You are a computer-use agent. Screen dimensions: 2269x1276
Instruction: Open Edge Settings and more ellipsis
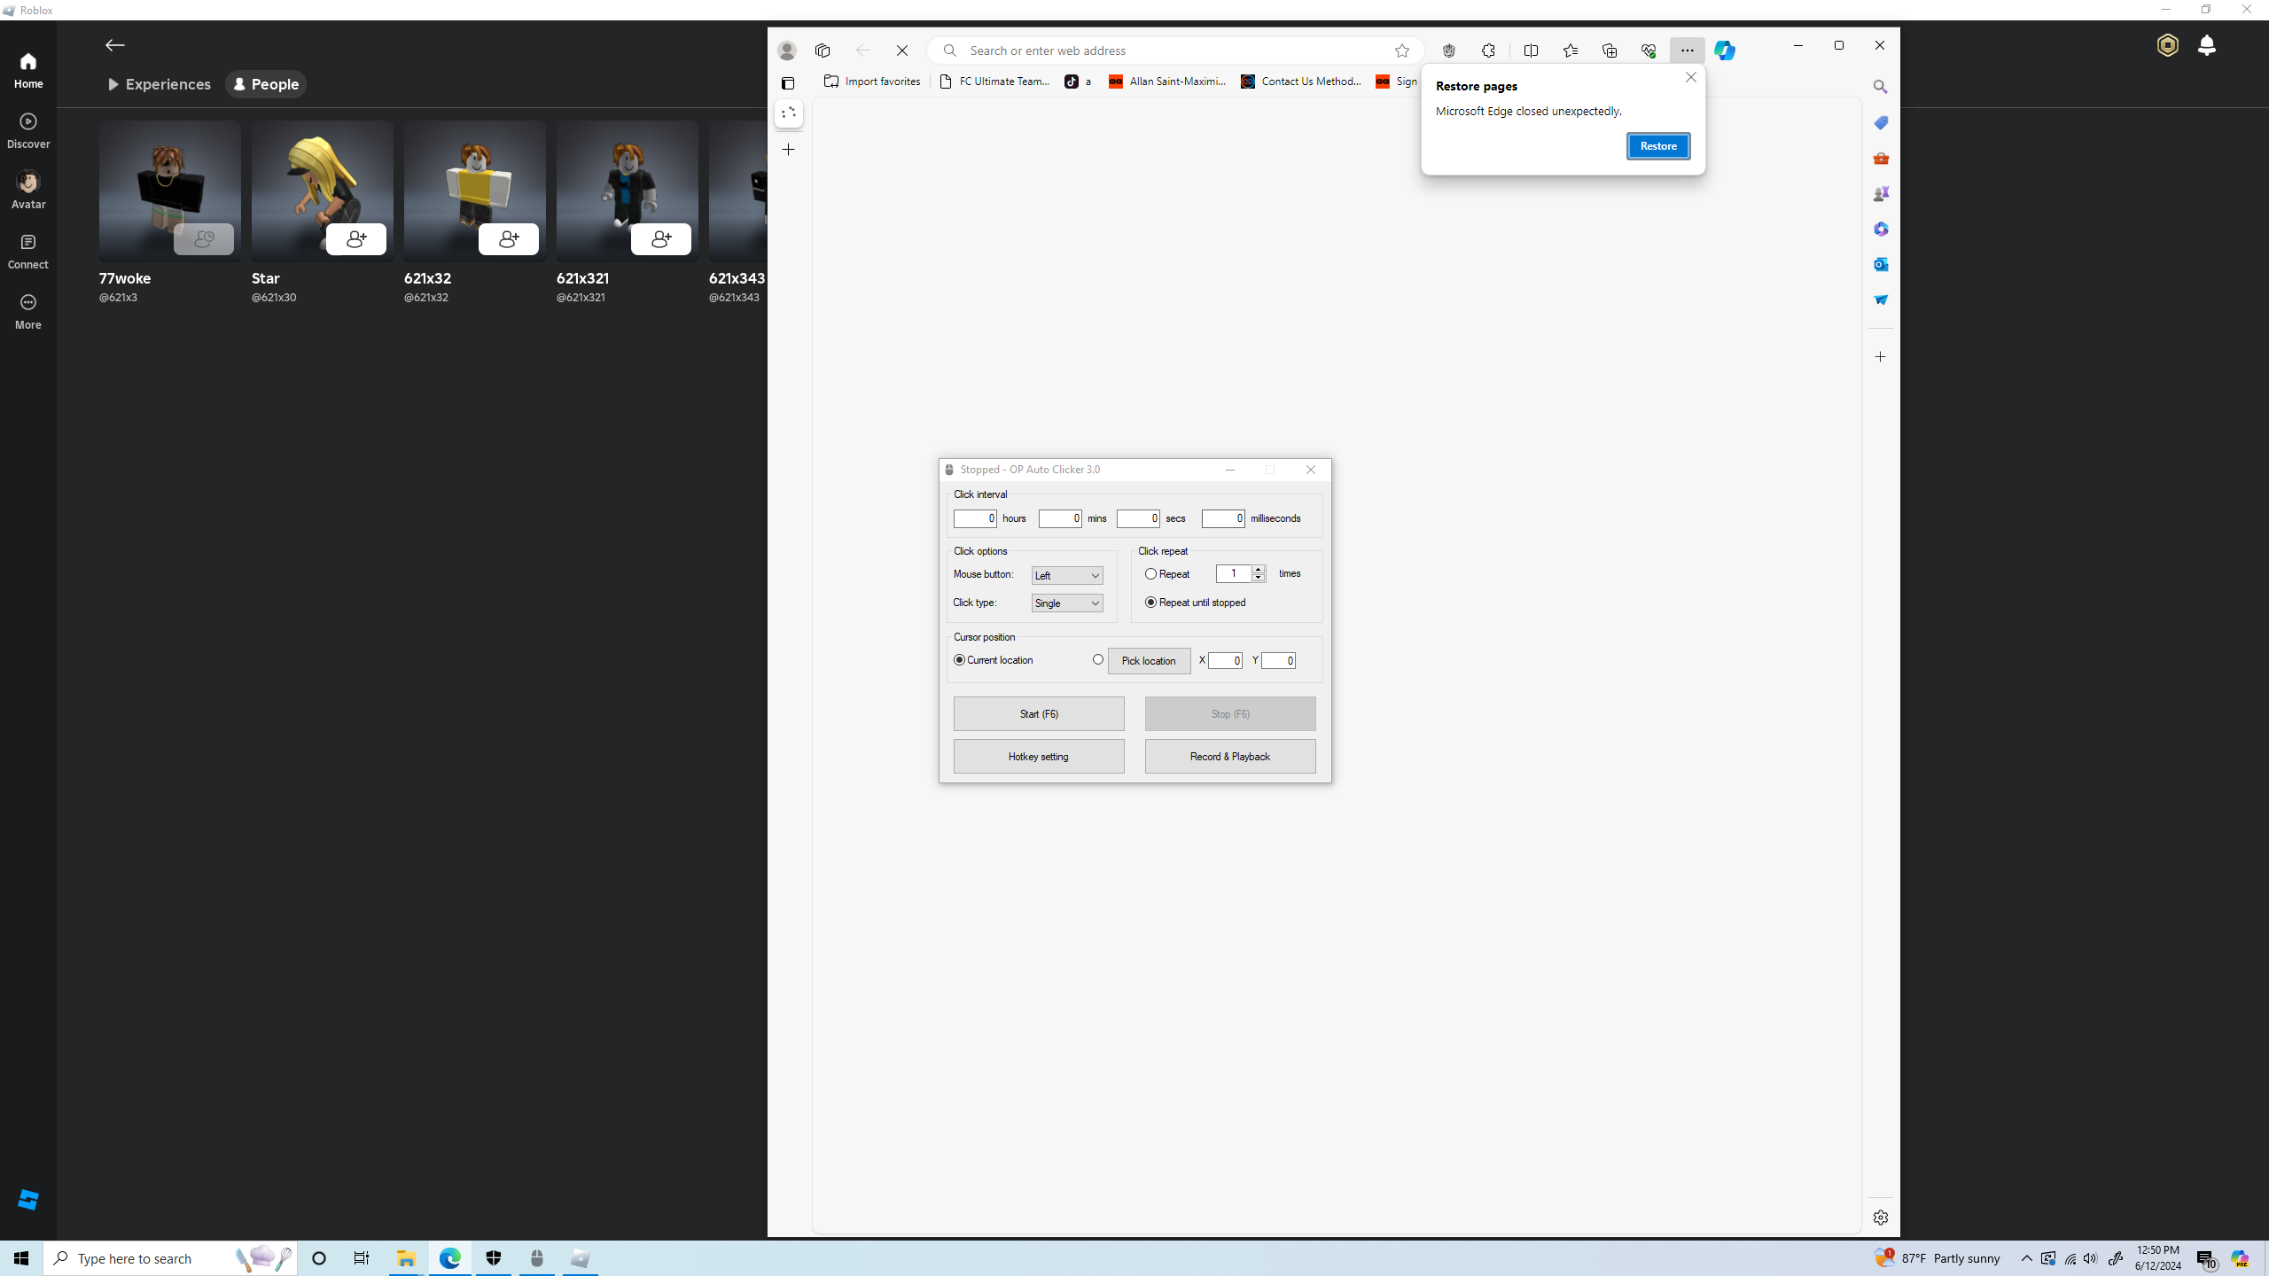click(1687, 51)
